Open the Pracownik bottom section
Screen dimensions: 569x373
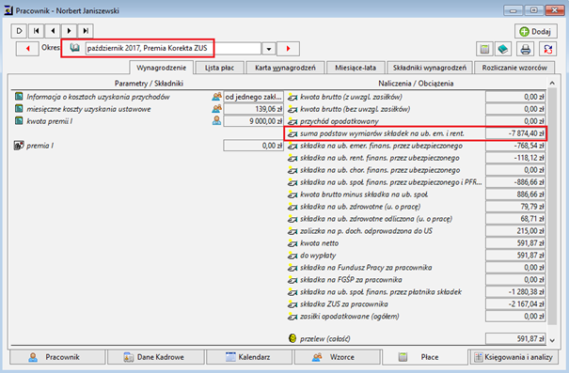(57, 357)
